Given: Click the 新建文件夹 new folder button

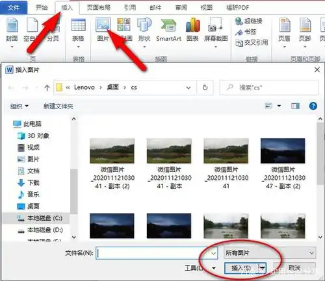Looking at the screenshot, I should (58, 106).
